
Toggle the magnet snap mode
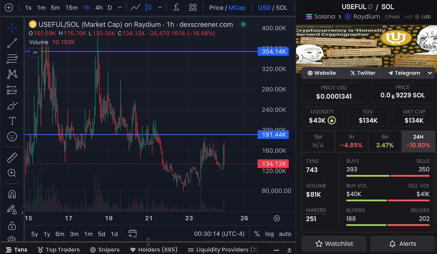click(x=12, y=194)
